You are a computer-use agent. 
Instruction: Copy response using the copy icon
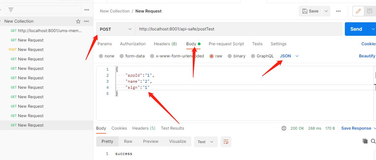point(365,141)
